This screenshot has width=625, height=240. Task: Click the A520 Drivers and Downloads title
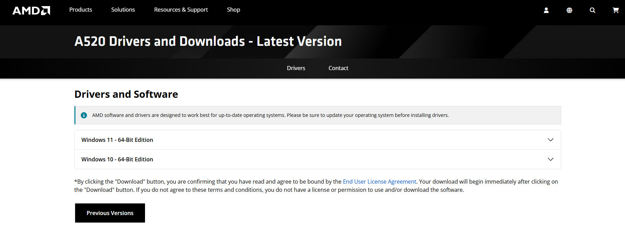click(208, 41)
